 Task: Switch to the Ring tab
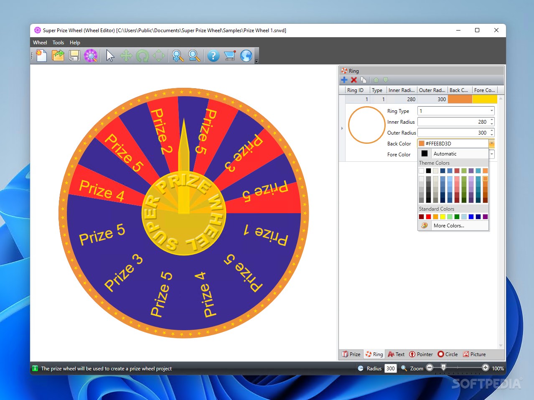pyautogui.click(x=374, y=354)
